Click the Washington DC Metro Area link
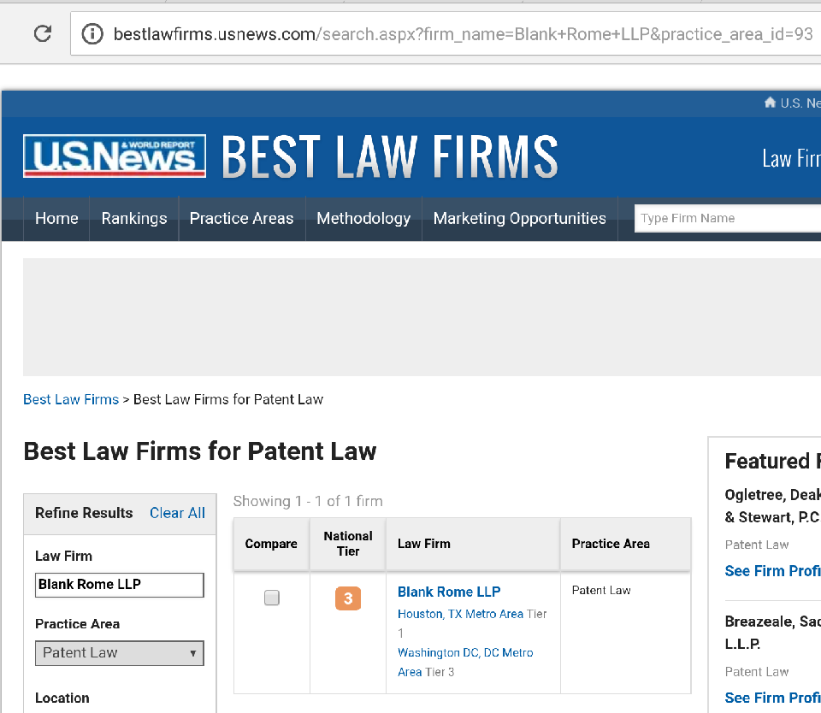Image resolution: width=821 pixels, height=713 pixels. tap(465, 652)
